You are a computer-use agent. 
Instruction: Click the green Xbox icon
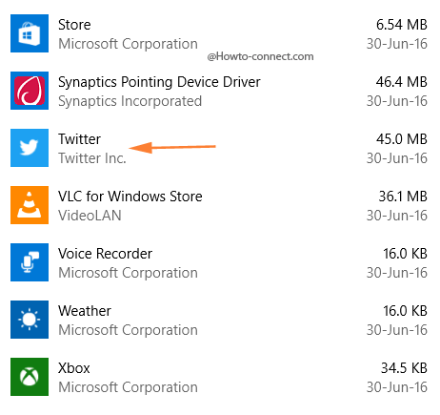pos(30,377)
